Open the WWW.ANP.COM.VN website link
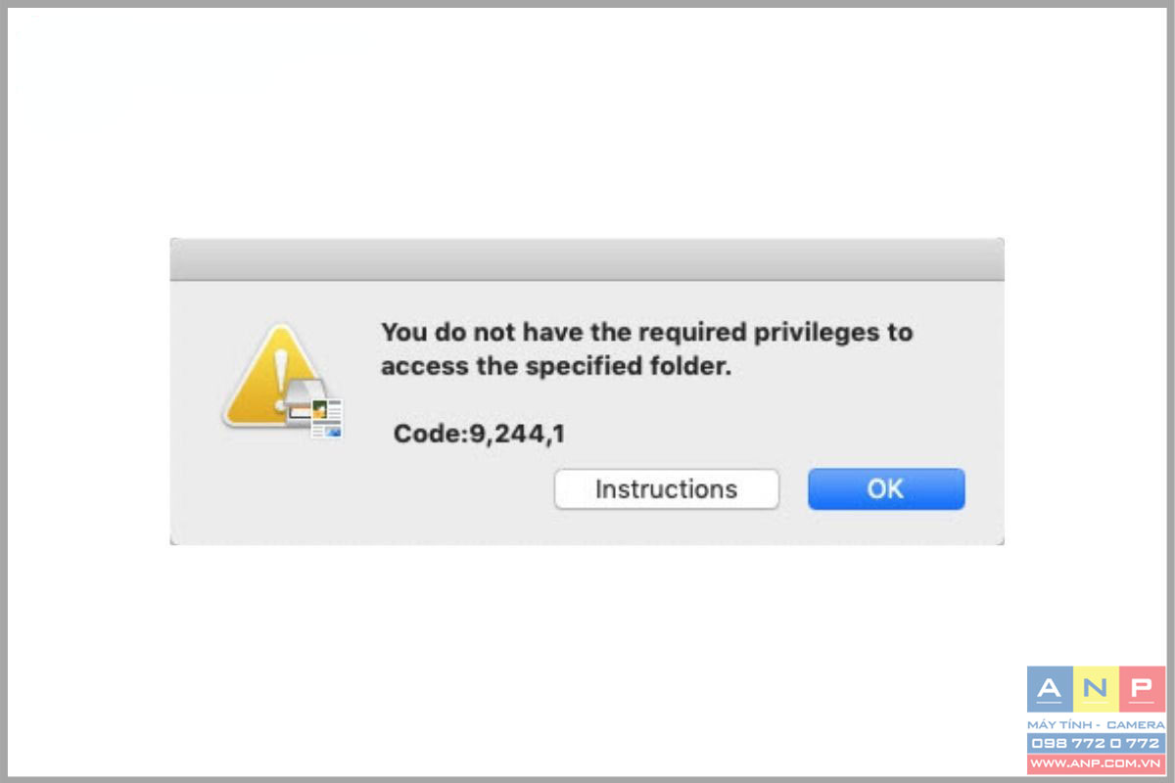The height and width of the screenshot is (783, 1175). click(1096, 762)
